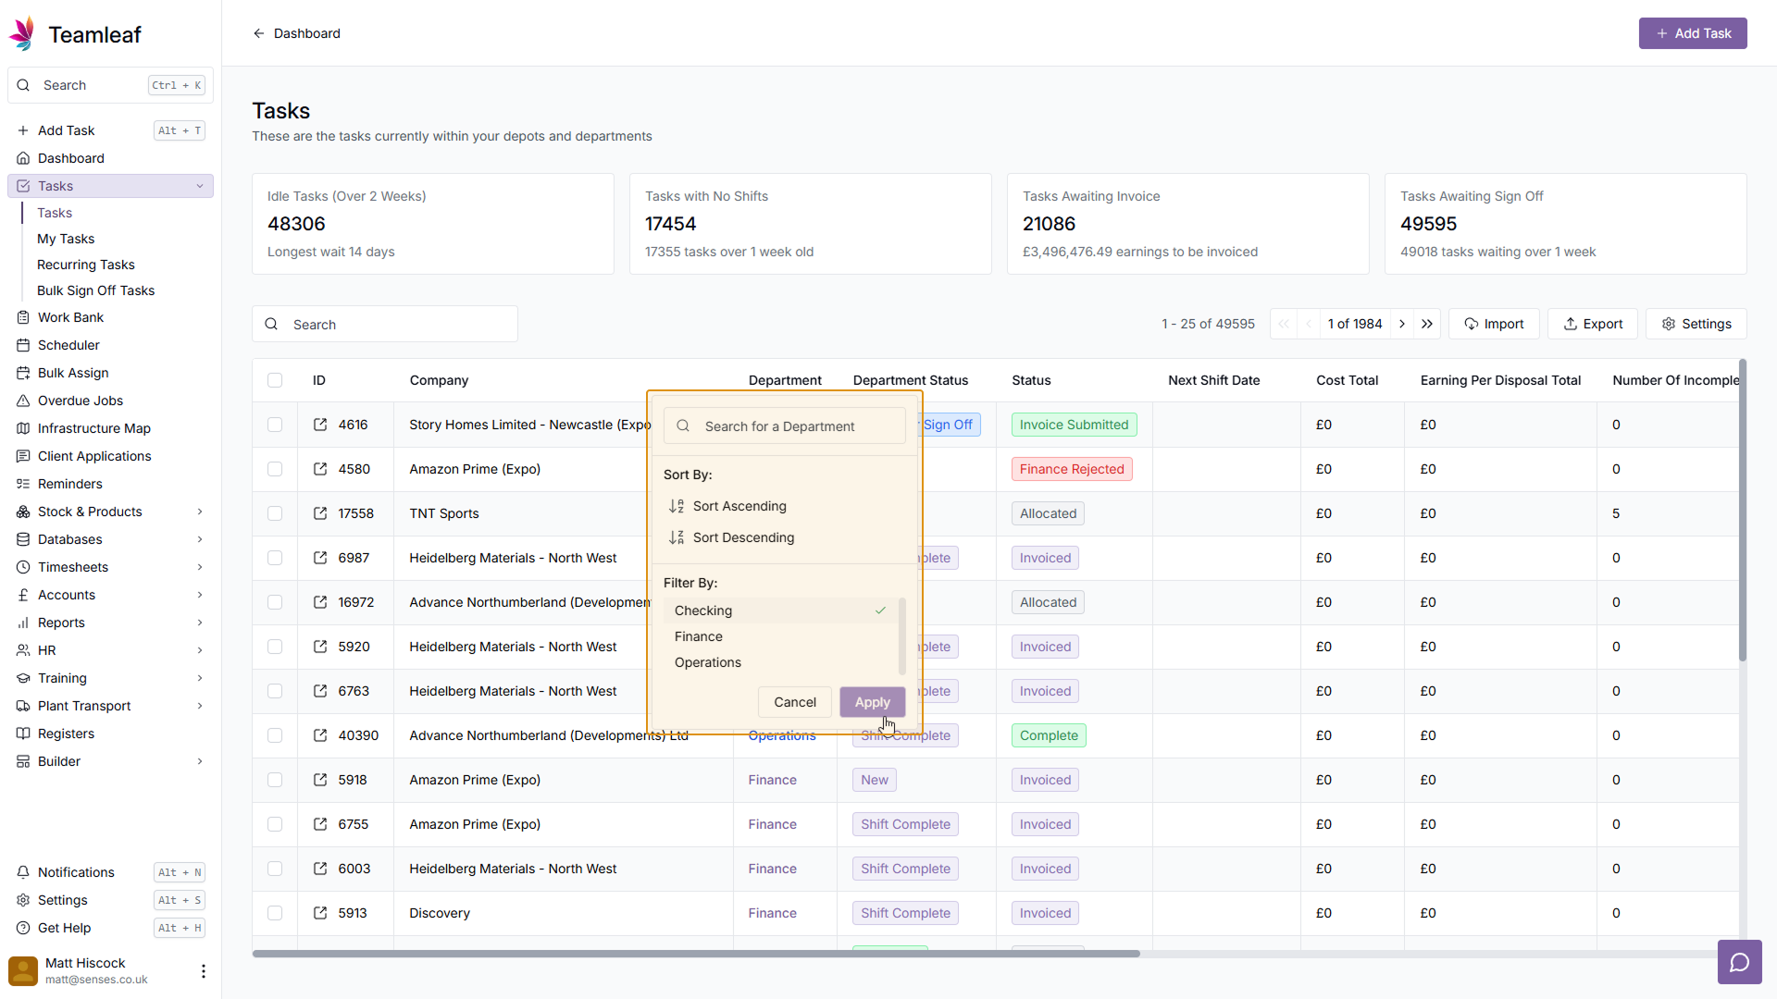This screenshot has height=999, width=1777.
Task: Go to last page double-arrow icon
Action: click(1427, 324)
